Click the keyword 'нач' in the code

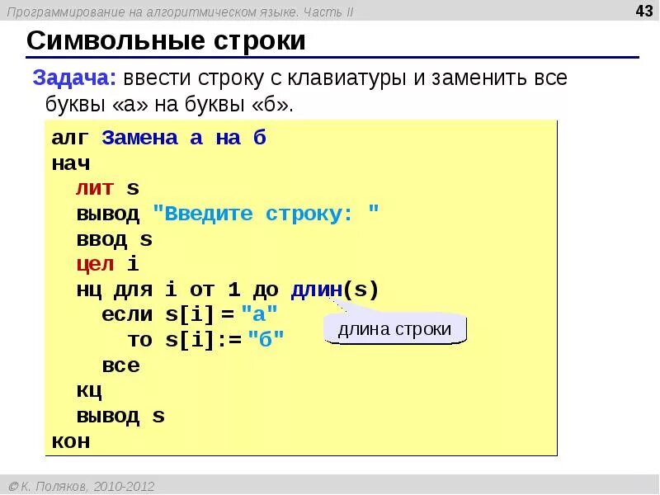click(x=71, y=163)
